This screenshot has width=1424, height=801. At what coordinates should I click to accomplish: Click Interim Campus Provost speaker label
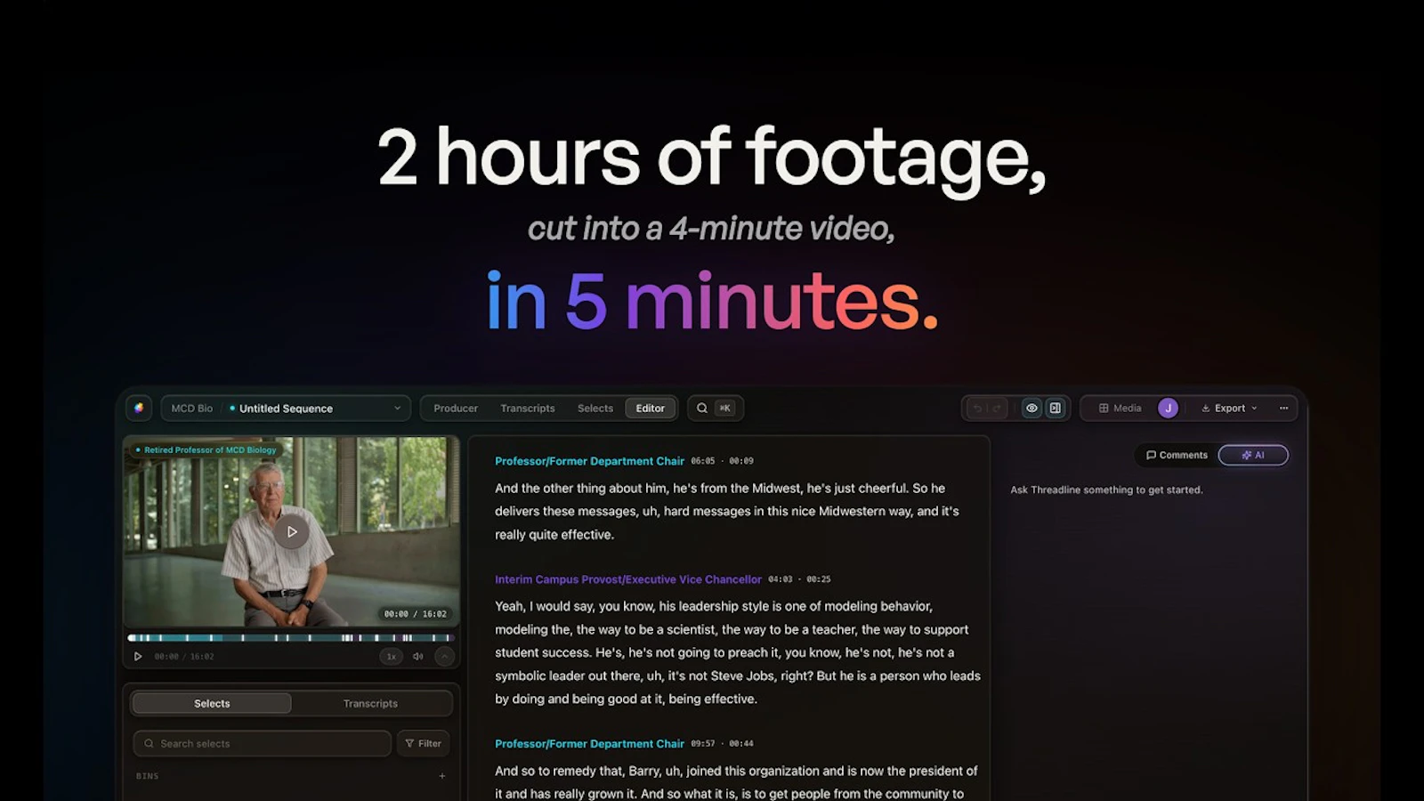click(628, 579)
